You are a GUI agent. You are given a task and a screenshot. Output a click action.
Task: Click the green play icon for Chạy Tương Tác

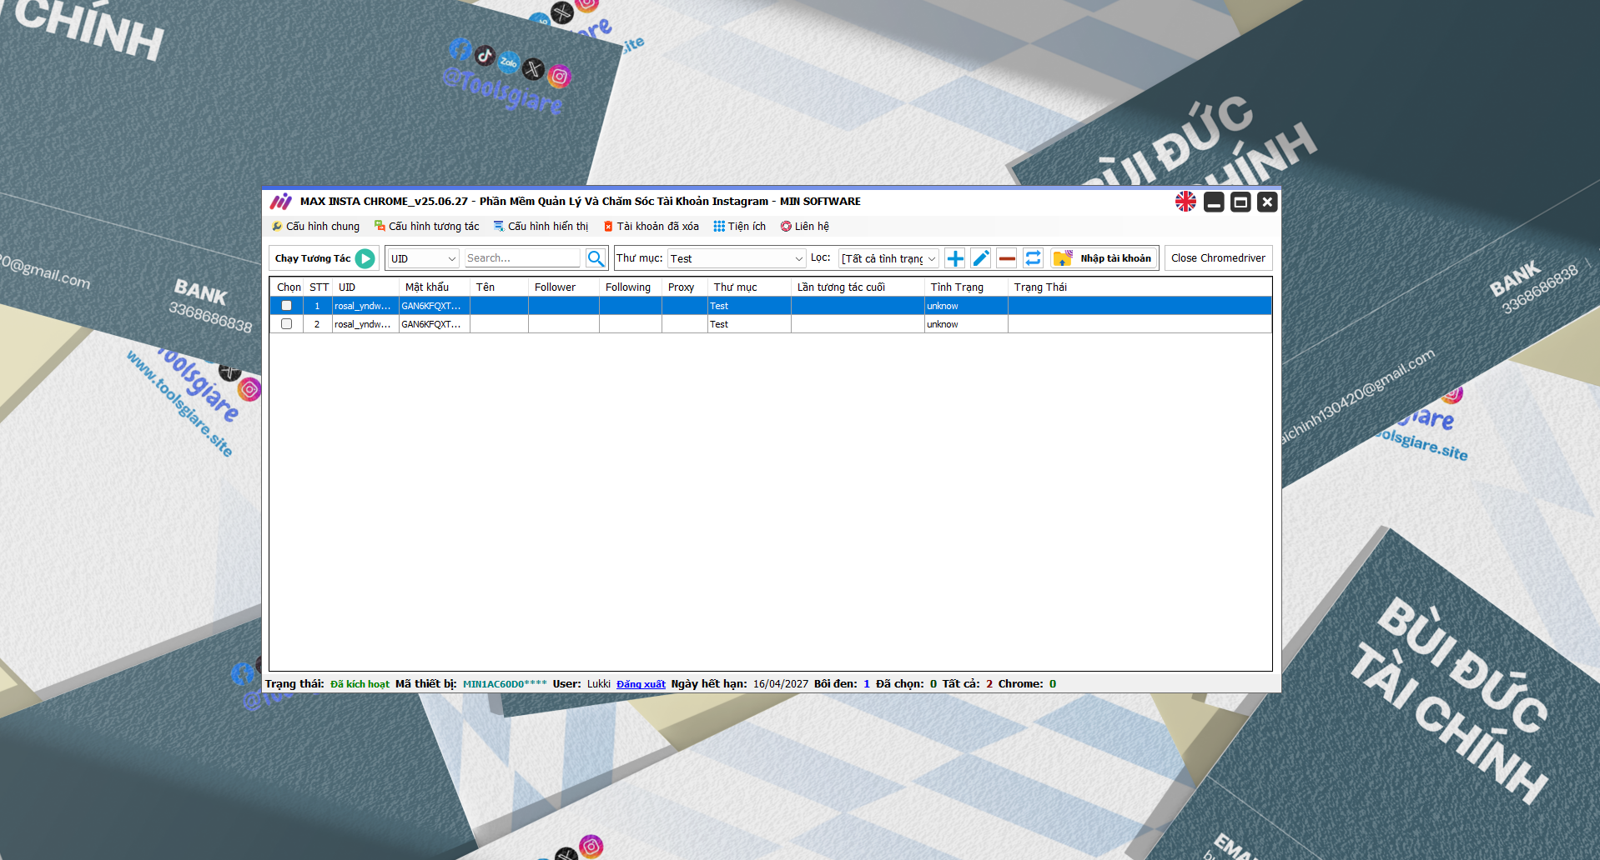[x=365, y=258]
